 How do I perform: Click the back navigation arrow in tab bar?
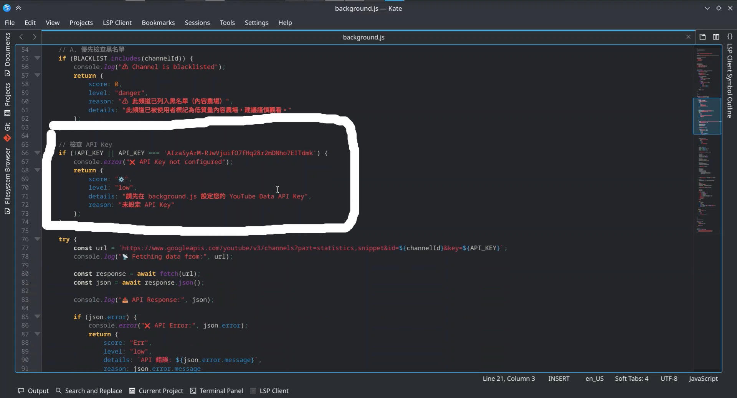pyautogui.click(x=21, y=37)
